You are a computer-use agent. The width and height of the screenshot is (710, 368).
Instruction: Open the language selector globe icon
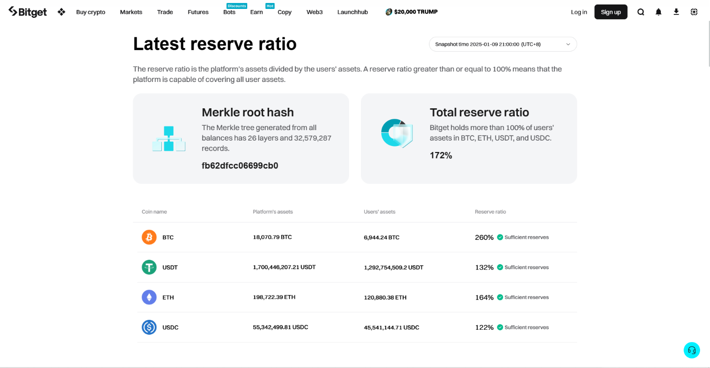click(694, 11)
